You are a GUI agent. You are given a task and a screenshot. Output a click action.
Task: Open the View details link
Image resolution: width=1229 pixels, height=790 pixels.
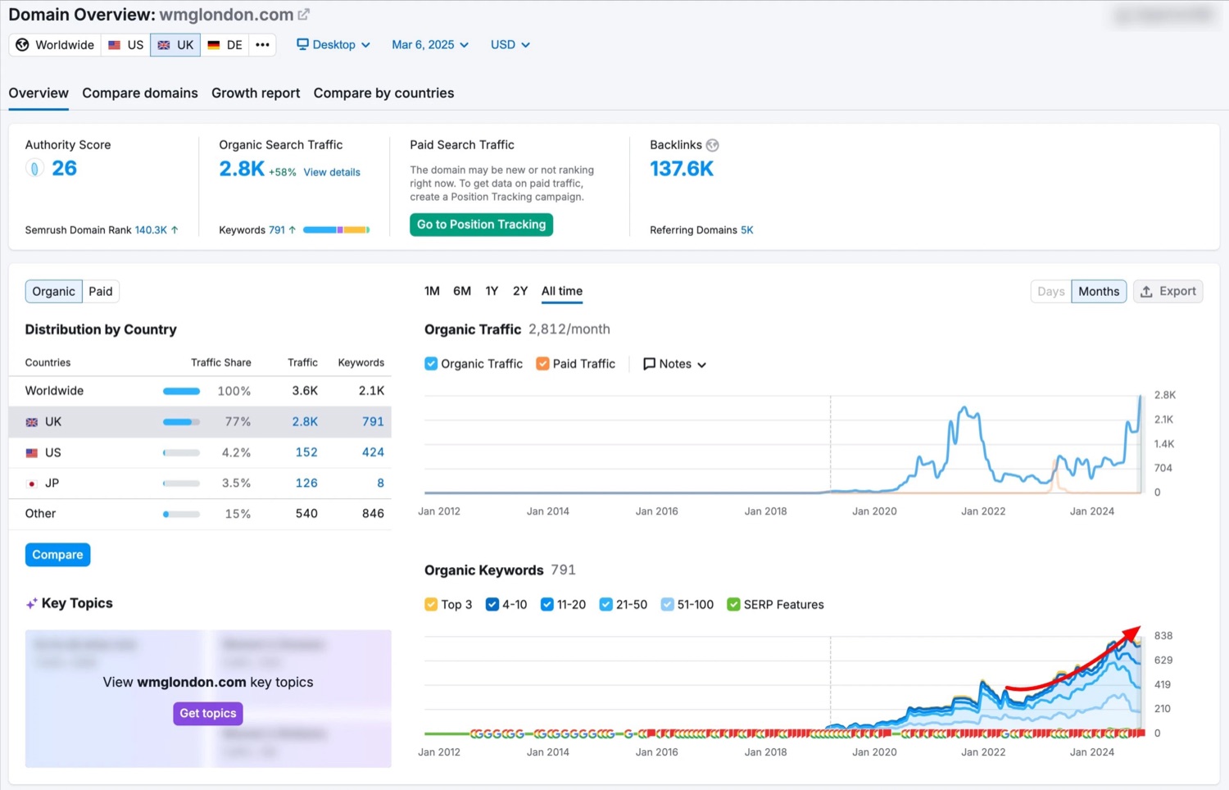332,172
